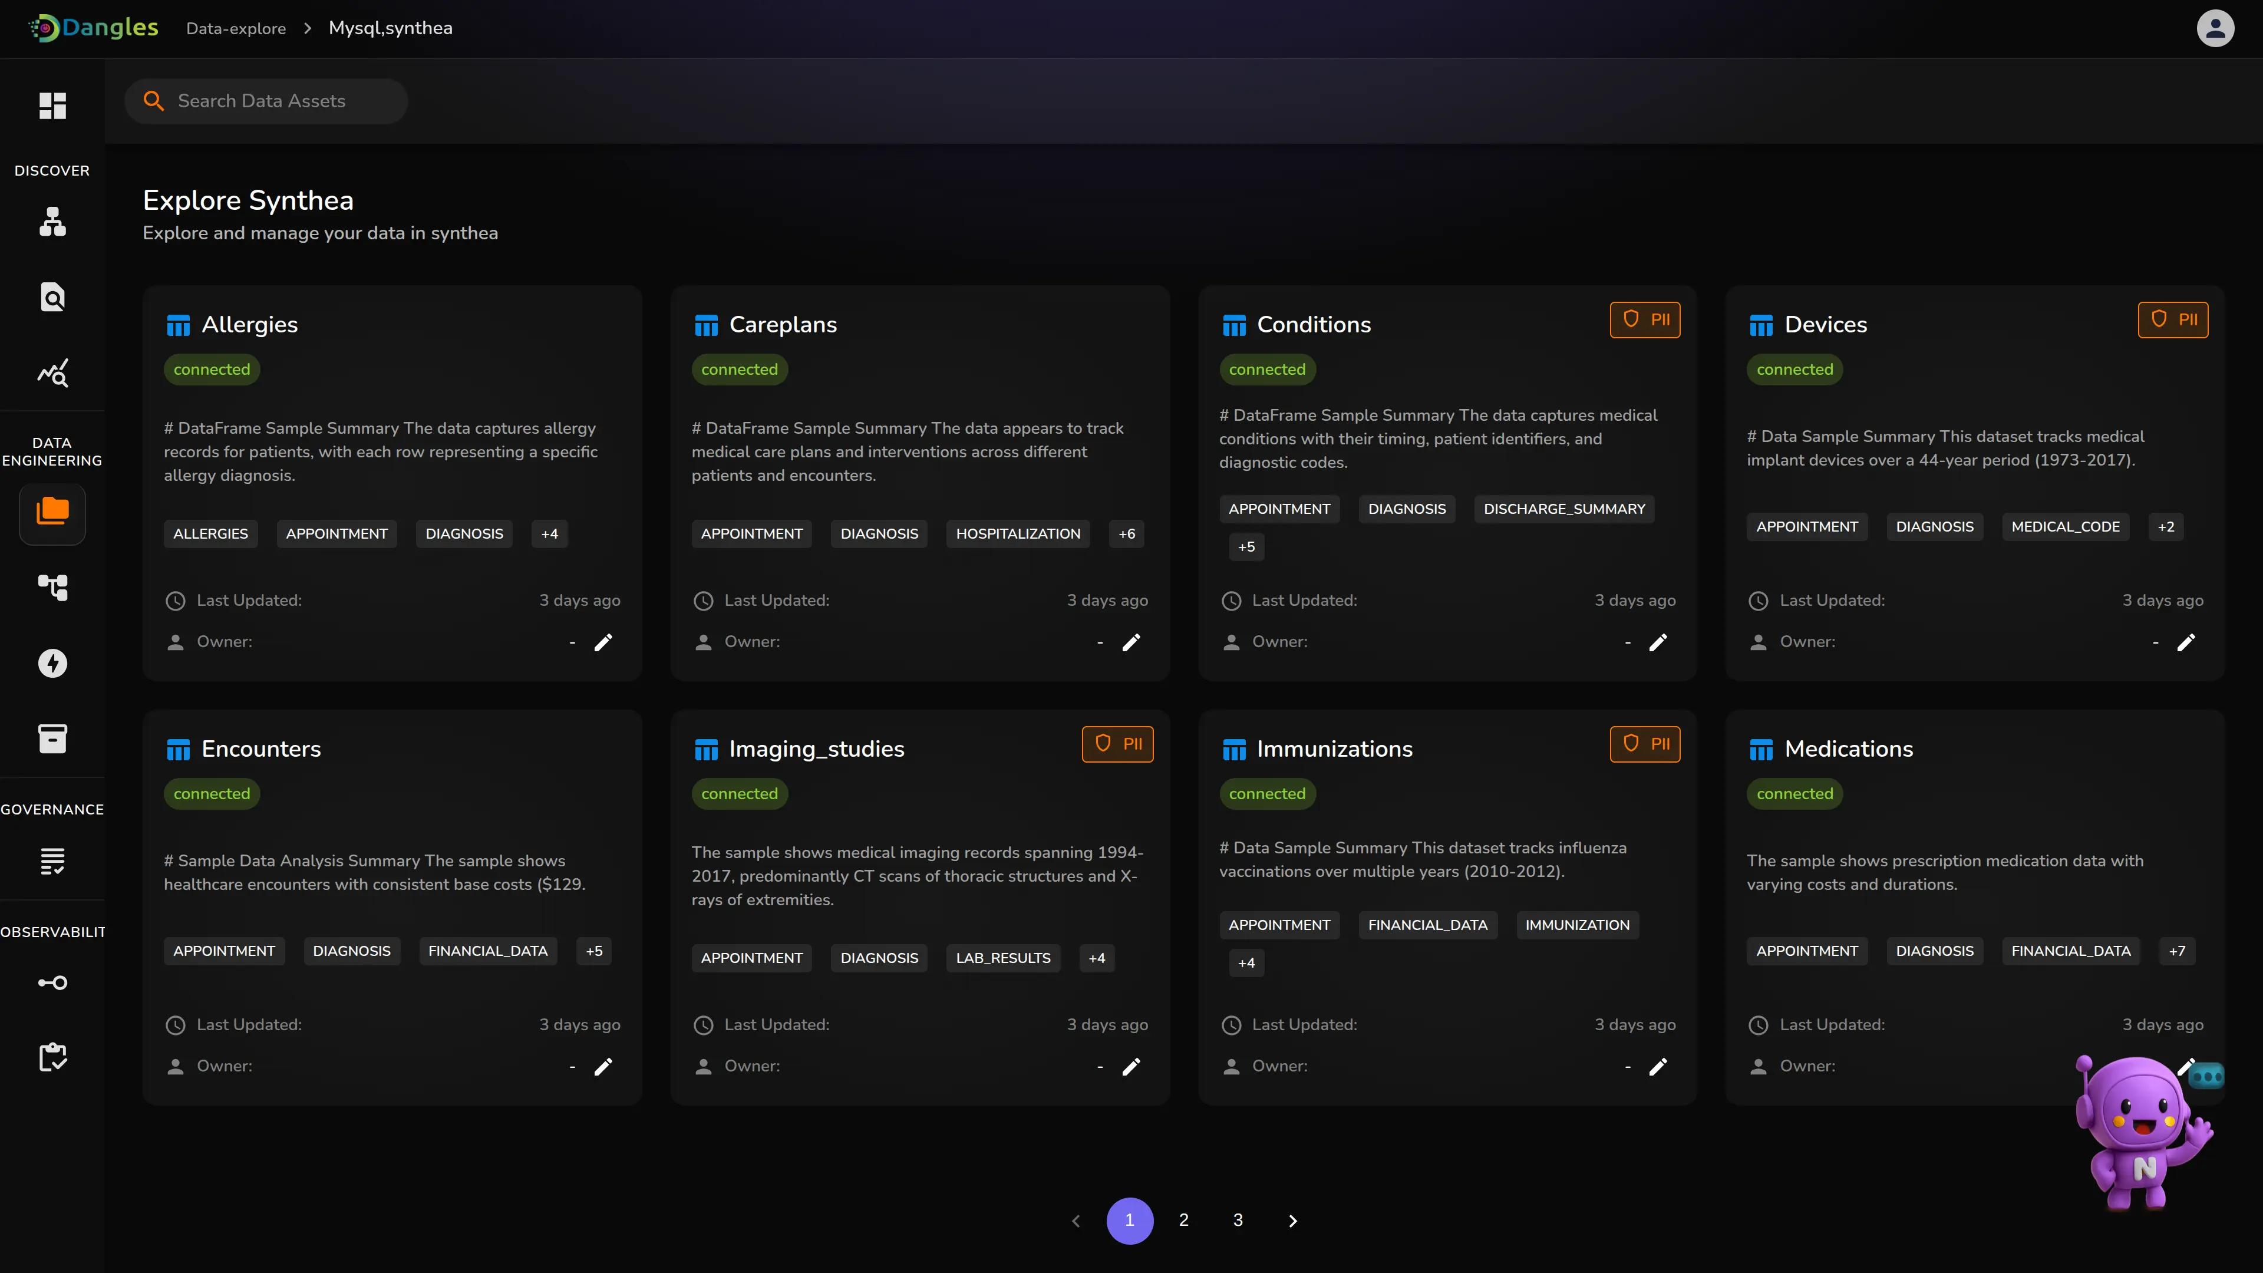Viewport: 2263px width, 1273px height.
Task: Open the governance checklist icon
Action: (x=52, y=861)
